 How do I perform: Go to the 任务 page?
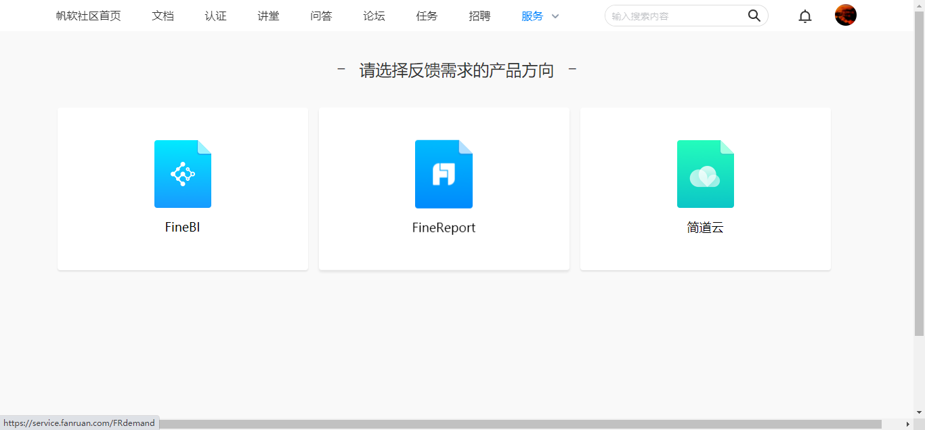[427, 16]
